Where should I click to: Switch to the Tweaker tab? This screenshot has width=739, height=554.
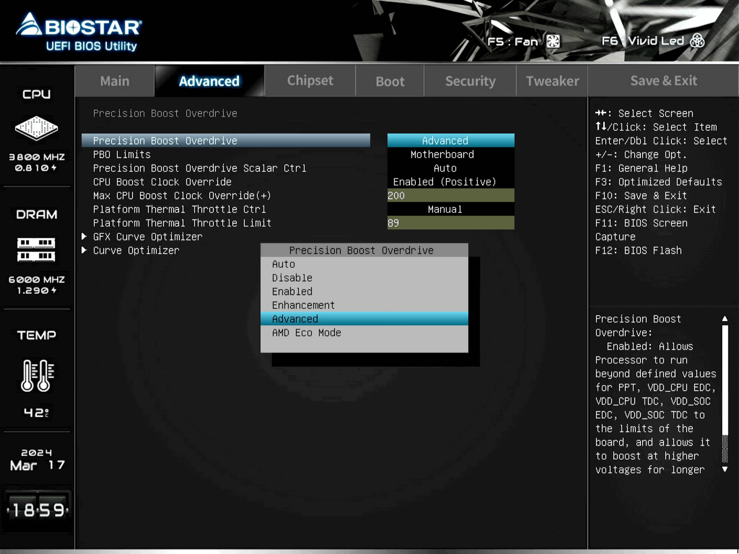point(552,81)
